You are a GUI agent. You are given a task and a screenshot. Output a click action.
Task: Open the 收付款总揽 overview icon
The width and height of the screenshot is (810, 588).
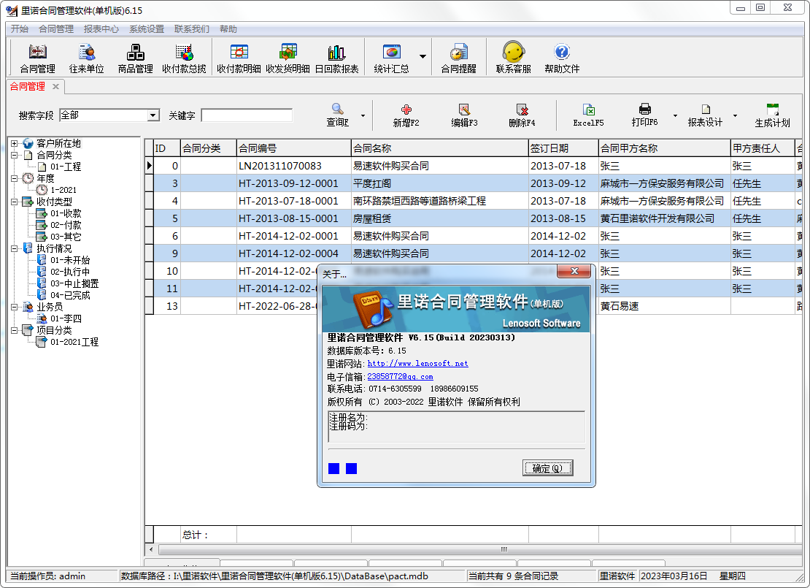pyautogui.click(x=184, y=58)
